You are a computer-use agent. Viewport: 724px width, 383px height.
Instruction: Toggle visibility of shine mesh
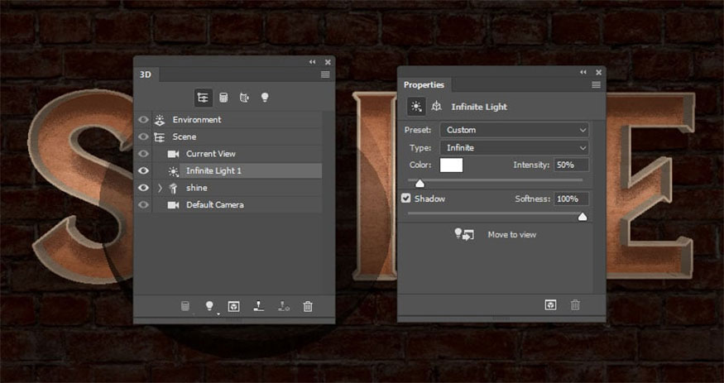click(x=144, y=188)
